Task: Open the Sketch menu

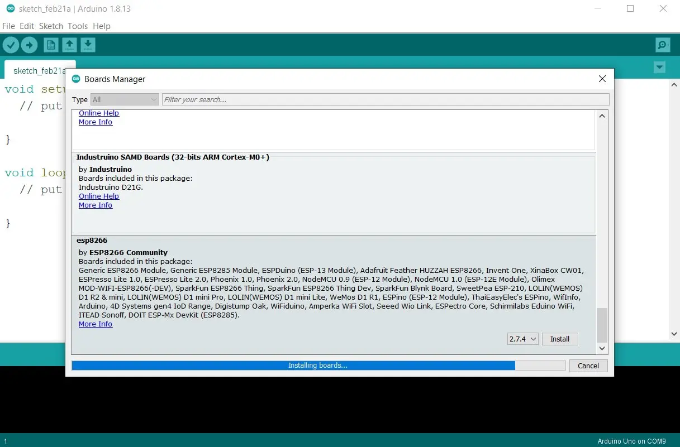Action: 51,26
